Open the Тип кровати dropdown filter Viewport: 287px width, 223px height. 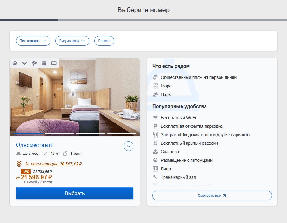33,41
